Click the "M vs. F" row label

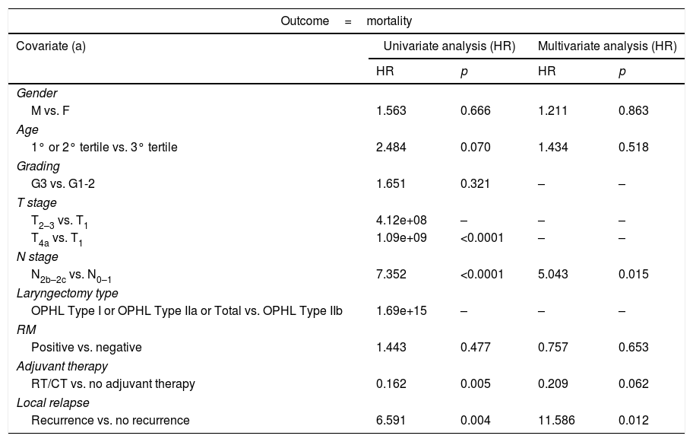coord(50,110)
